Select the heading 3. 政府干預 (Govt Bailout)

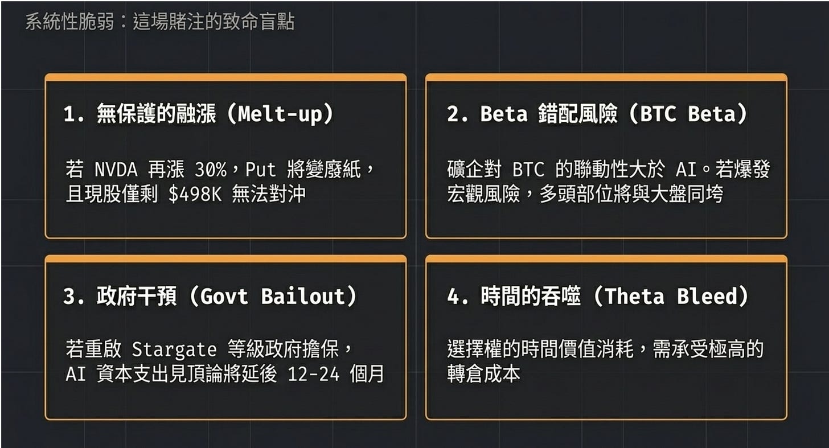pos(210,297)
